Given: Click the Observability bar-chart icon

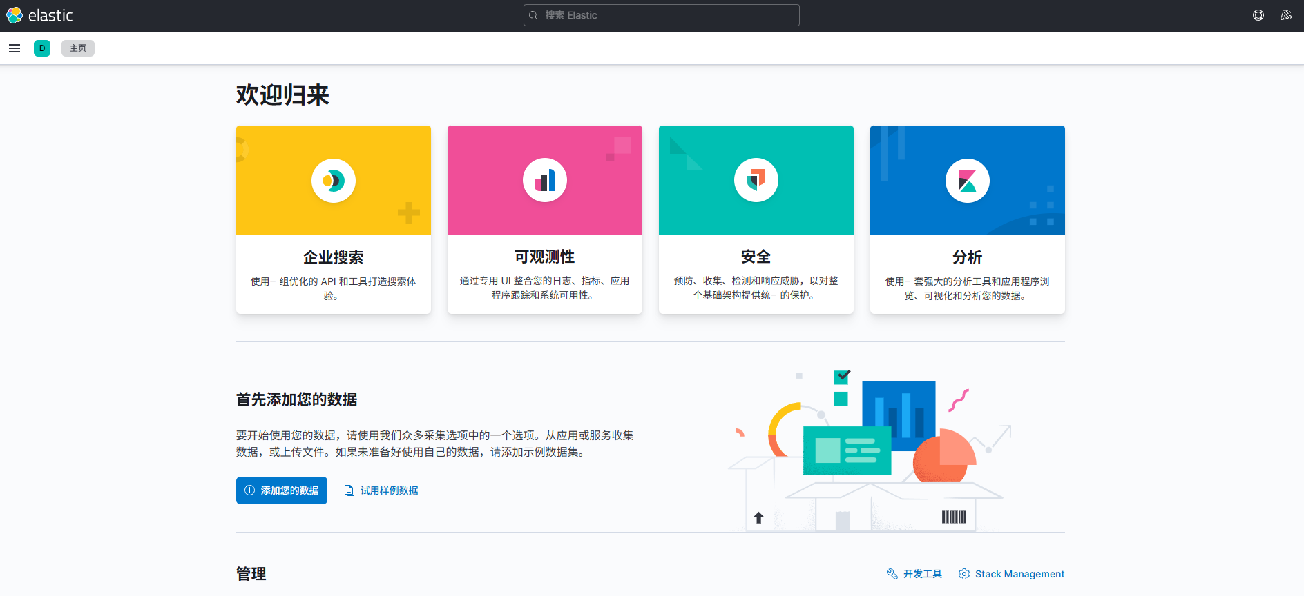Looking at the screenshot, I should pos(545,181).
